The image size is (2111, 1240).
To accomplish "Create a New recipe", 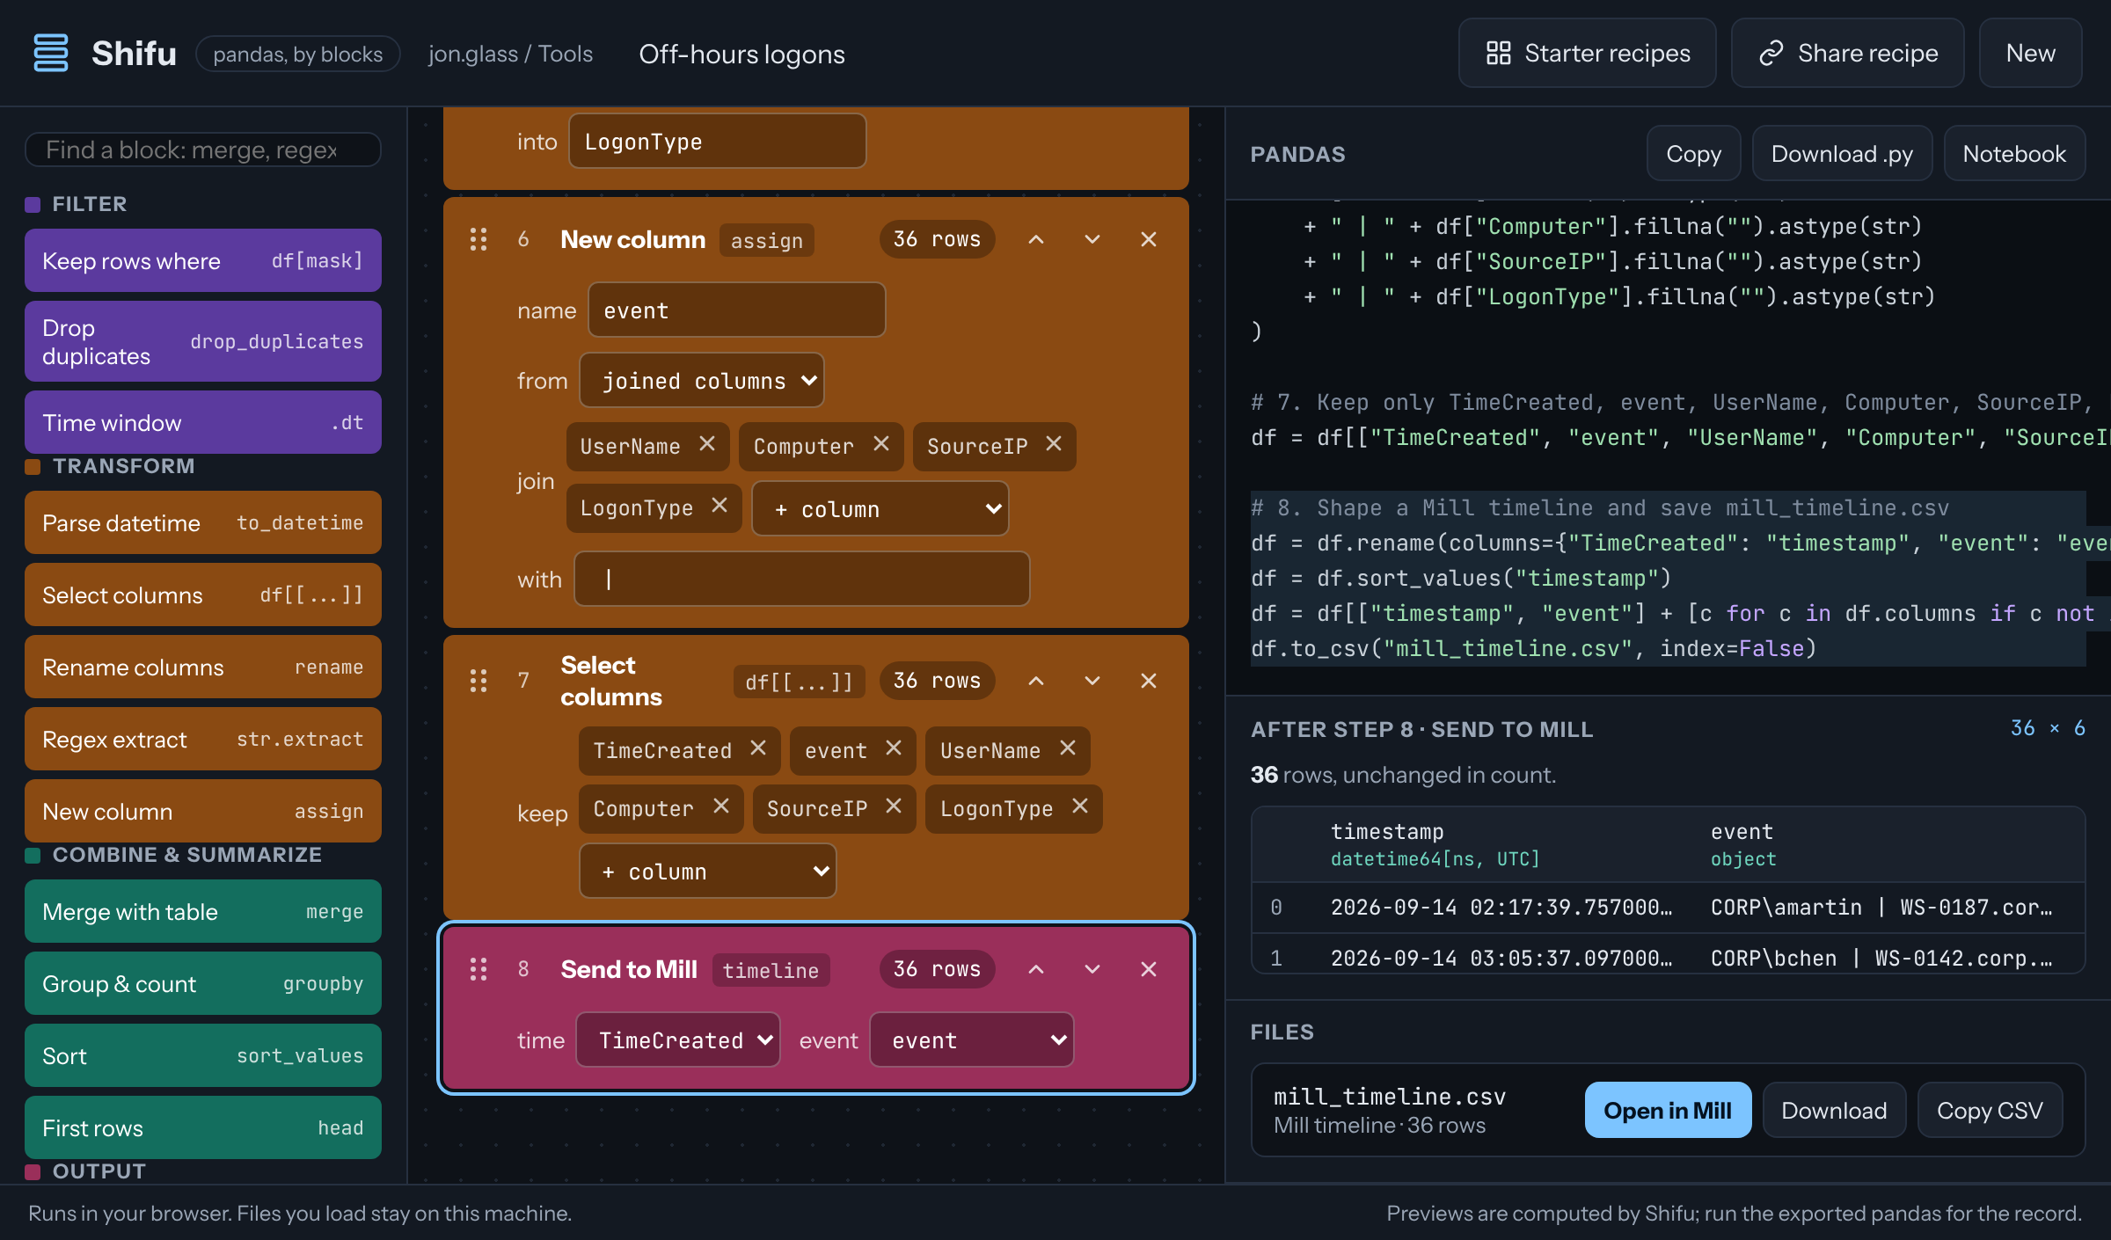I will (x=2031, y=54).
